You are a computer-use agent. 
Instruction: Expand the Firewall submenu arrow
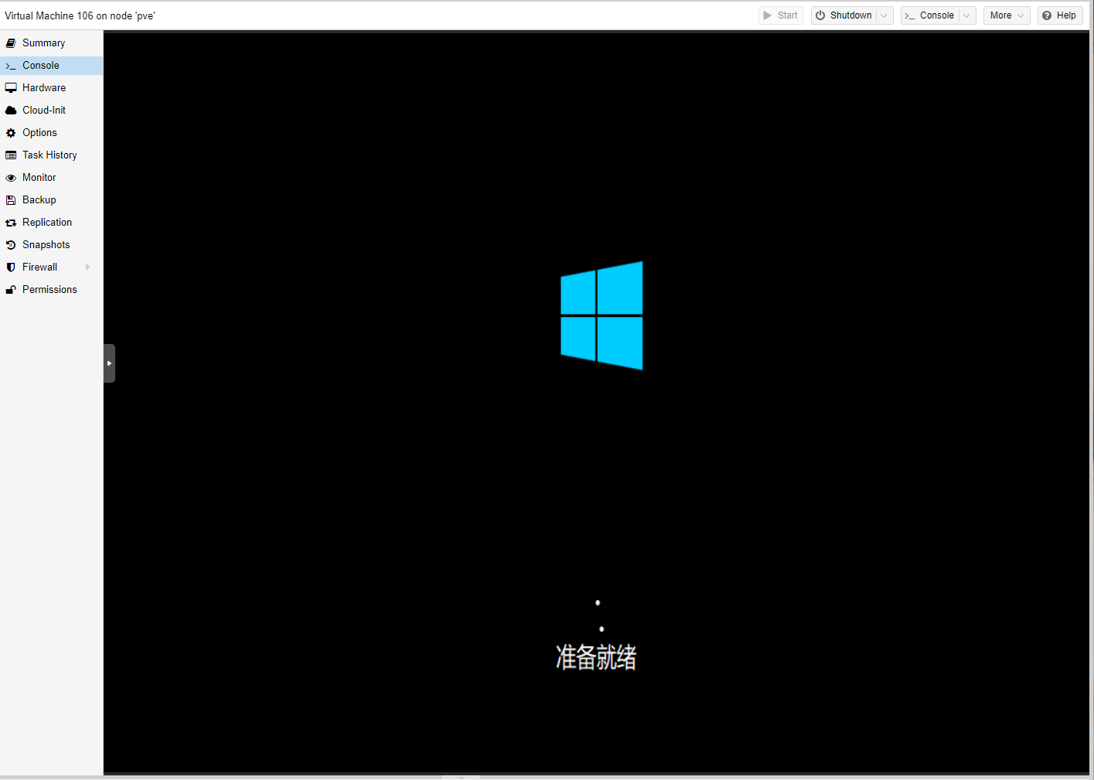pos(87,267)
